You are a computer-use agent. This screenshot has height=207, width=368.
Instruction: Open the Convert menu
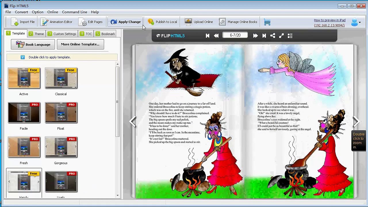pos(22,12)
